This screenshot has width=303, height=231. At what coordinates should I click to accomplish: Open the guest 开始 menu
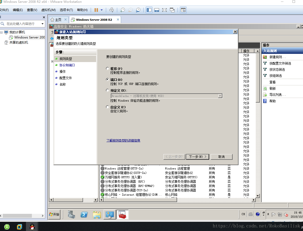[54, 214]
